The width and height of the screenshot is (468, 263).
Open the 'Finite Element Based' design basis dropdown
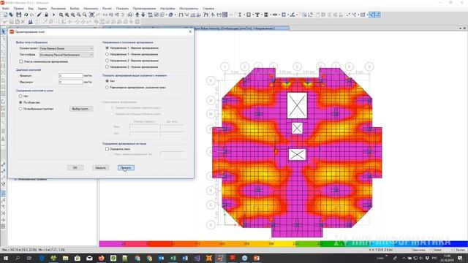[67, 48]
